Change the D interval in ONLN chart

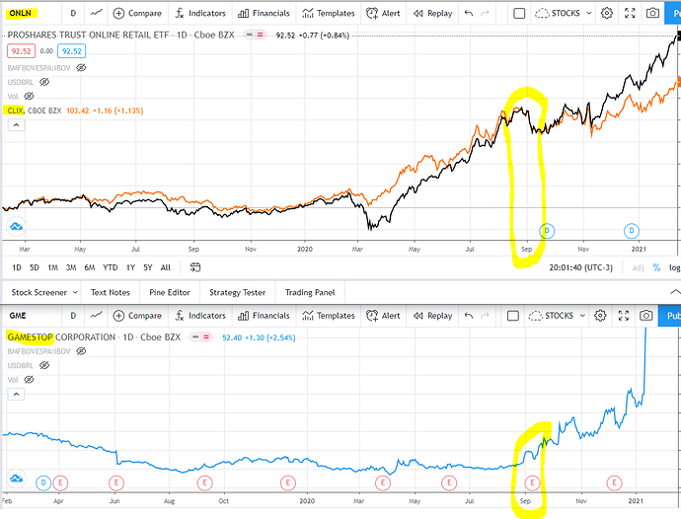73,13
